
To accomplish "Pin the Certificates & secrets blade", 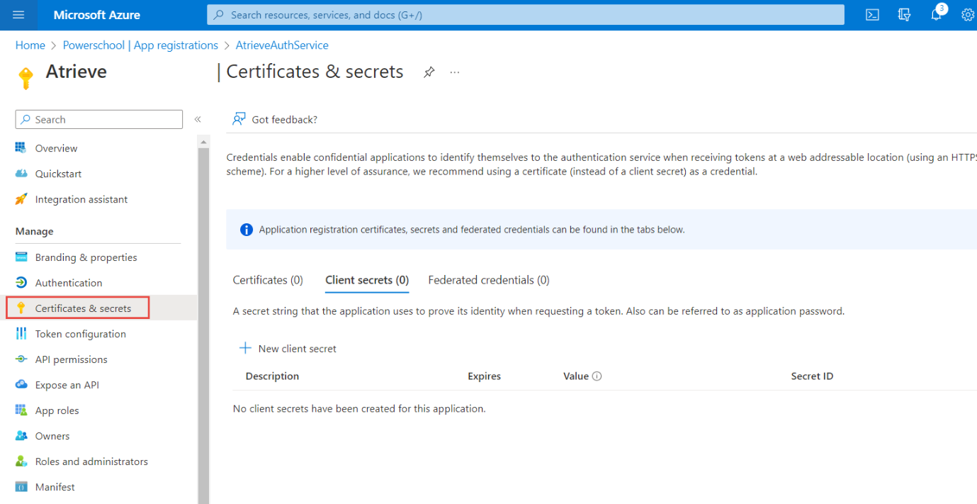I will [429, 72].
